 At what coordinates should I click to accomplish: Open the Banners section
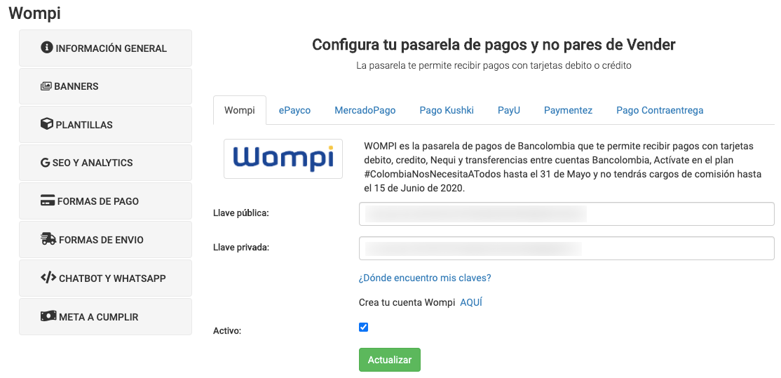click(105, 86)
